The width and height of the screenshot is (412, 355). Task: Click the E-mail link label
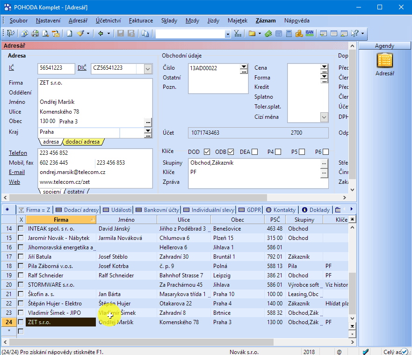(x=17, y=172)
